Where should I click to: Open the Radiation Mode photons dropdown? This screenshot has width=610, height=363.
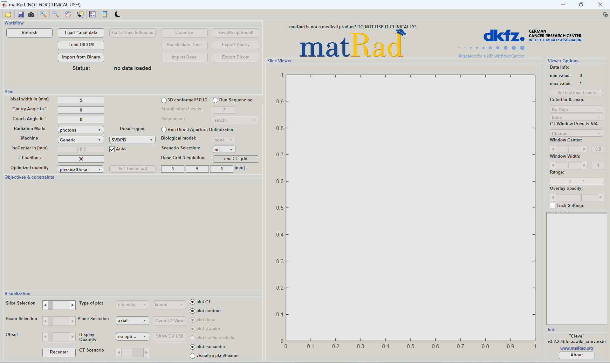click(x=81, y=130)
